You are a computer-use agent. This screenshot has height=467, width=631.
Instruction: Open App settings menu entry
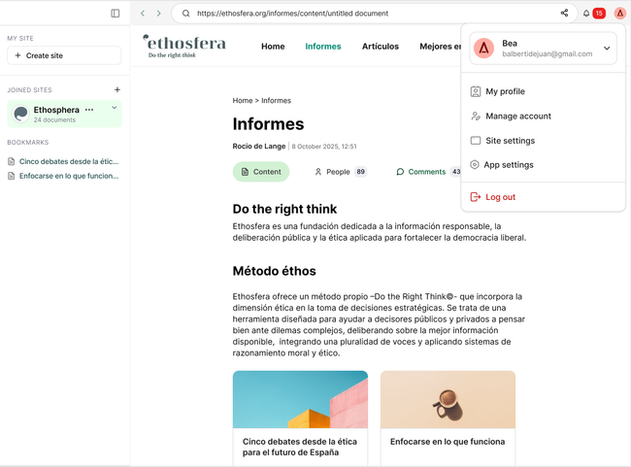pos(508,165)
